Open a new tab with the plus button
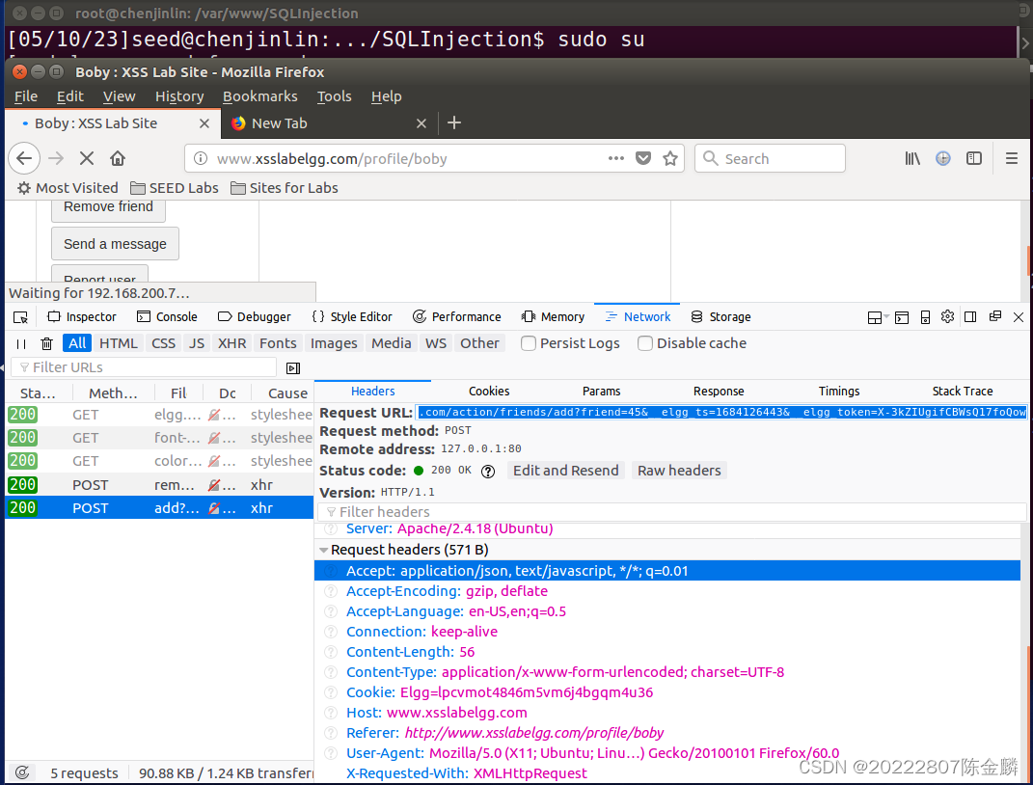Screen dimensions: 1033x785 pos(454,123)
